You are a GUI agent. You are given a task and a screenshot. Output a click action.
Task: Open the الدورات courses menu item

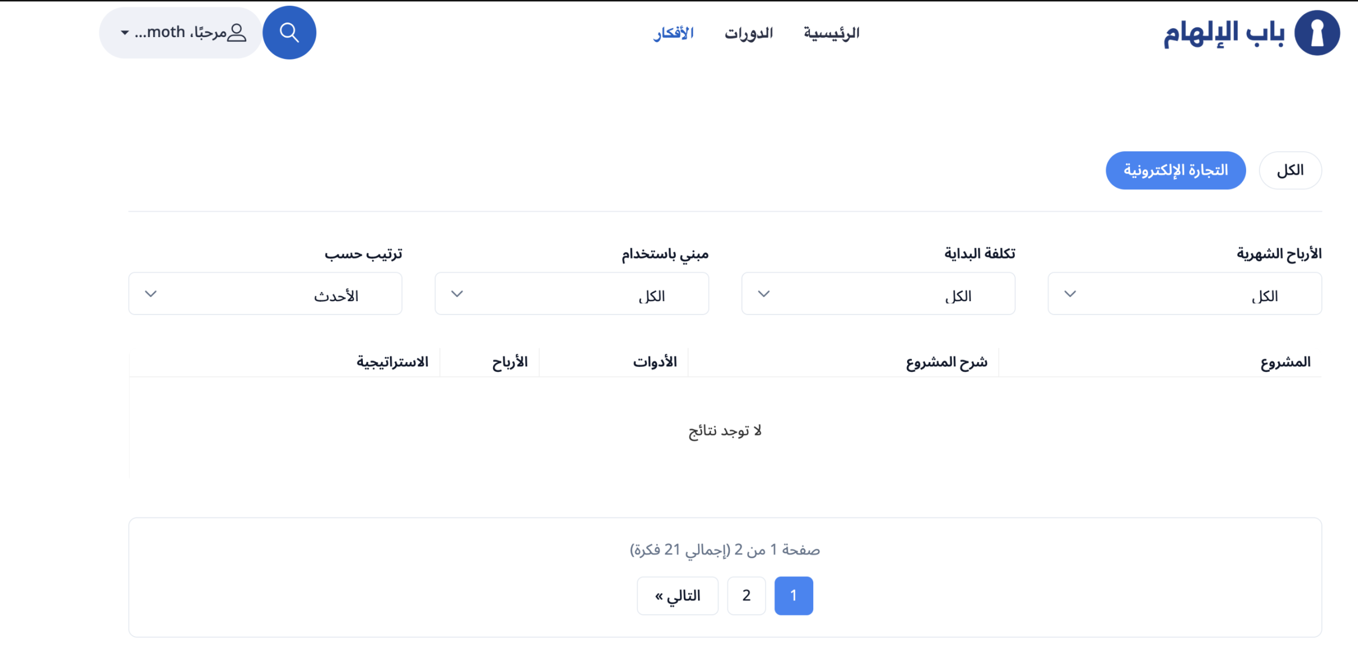point(748,33)
